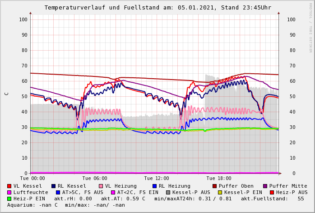Click the Tue 18:00 time axis label
The image size is (315, 213).
point(218,178)
